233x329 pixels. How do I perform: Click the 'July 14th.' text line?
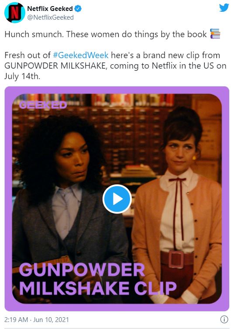[22, 76]
